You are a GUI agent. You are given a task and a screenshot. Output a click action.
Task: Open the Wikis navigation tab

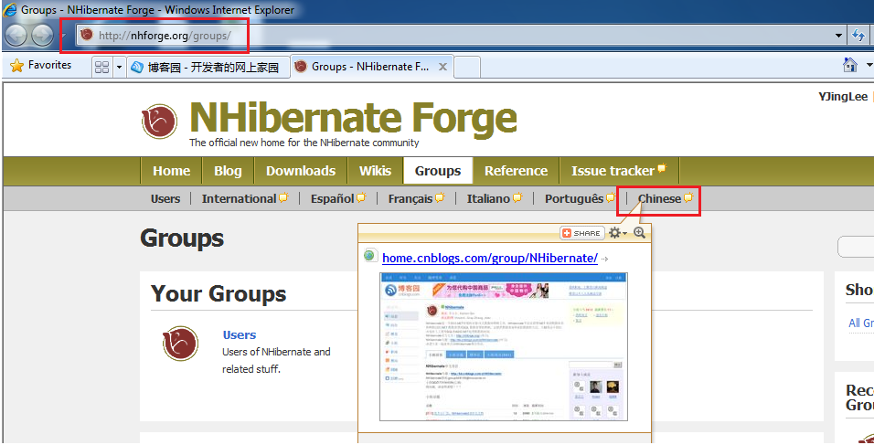375,171
